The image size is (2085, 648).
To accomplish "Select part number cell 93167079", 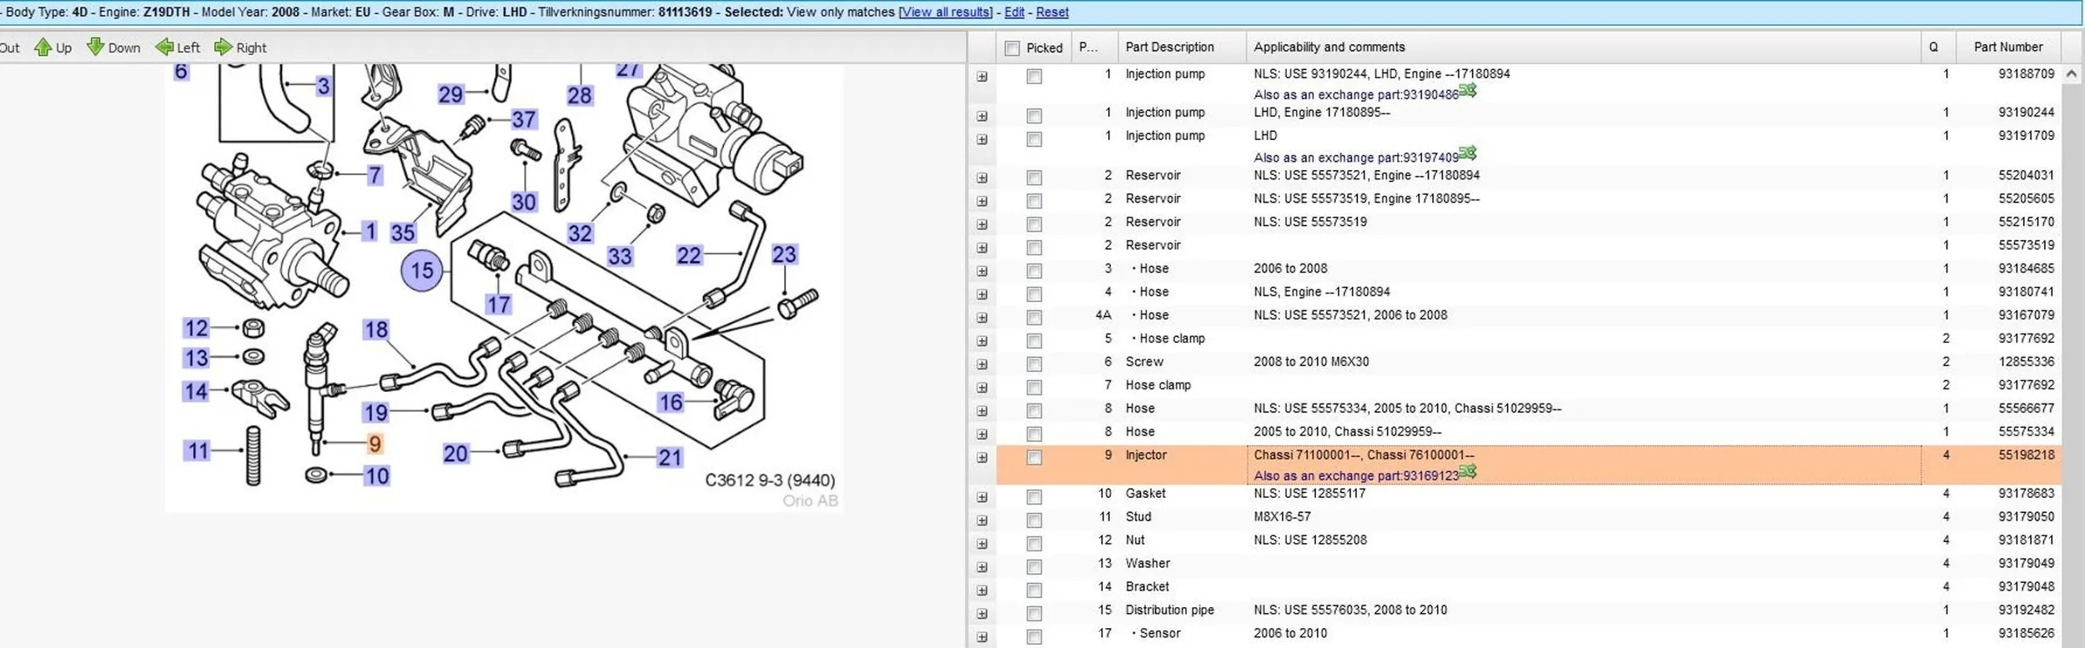I will click(x=2026, y=315).
